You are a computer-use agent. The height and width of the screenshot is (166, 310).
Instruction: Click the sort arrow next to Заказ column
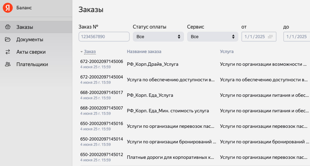[x=82, y=52]
